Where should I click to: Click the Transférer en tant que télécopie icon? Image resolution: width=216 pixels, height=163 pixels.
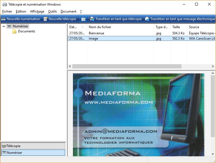(92, 19)
